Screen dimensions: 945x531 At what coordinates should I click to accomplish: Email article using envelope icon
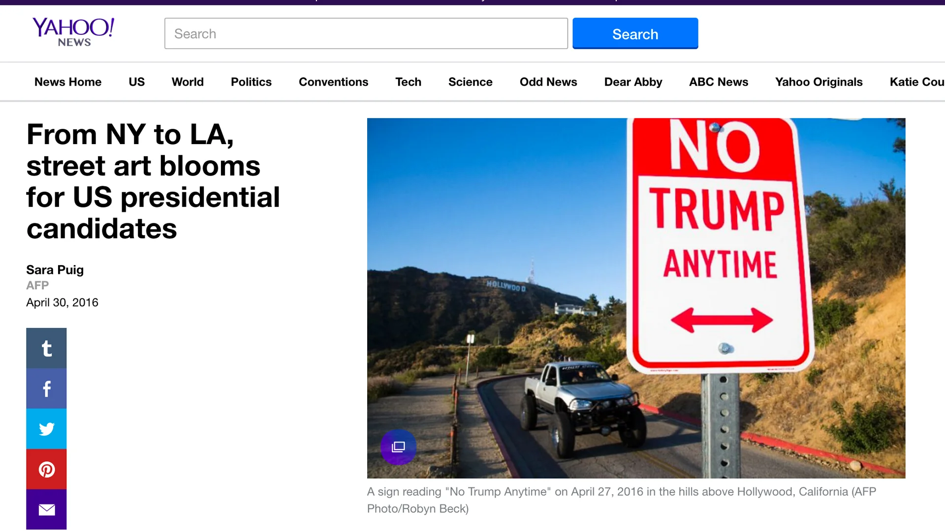[x=46, y=509]
